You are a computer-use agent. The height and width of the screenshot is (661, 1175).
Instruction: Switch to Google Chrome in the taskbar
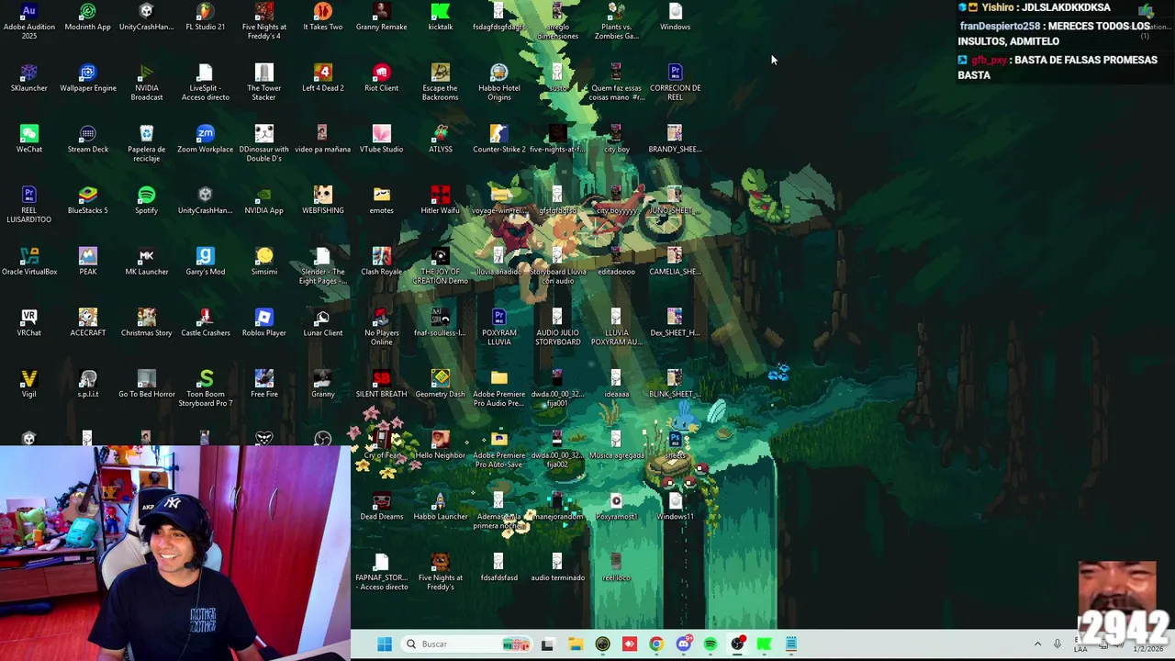(x=656, y=644)
